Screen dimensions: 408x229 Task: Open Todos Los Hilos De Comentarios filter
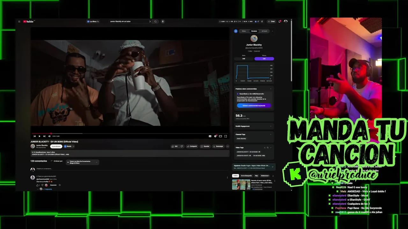[82, 162]
